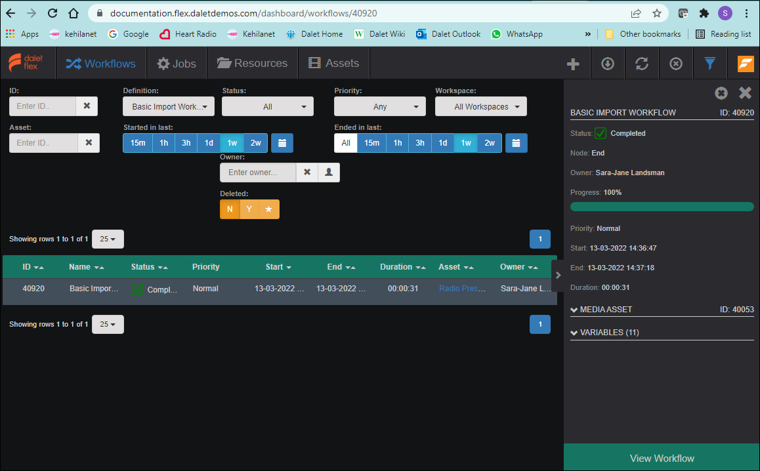Switch to the Jobs tab
Screen dimensions: 760x471
tap(177, 64)
